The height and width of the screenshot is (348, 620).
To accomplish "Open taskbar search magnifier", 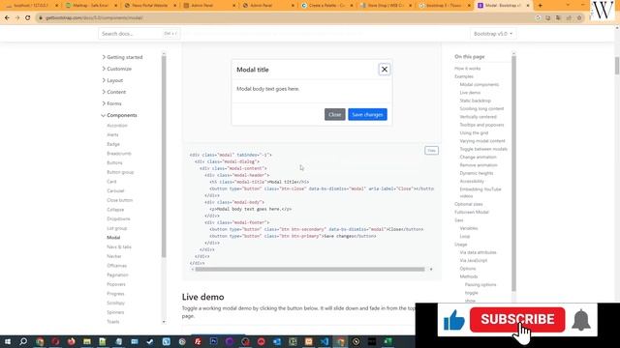I will click(23, 341).
